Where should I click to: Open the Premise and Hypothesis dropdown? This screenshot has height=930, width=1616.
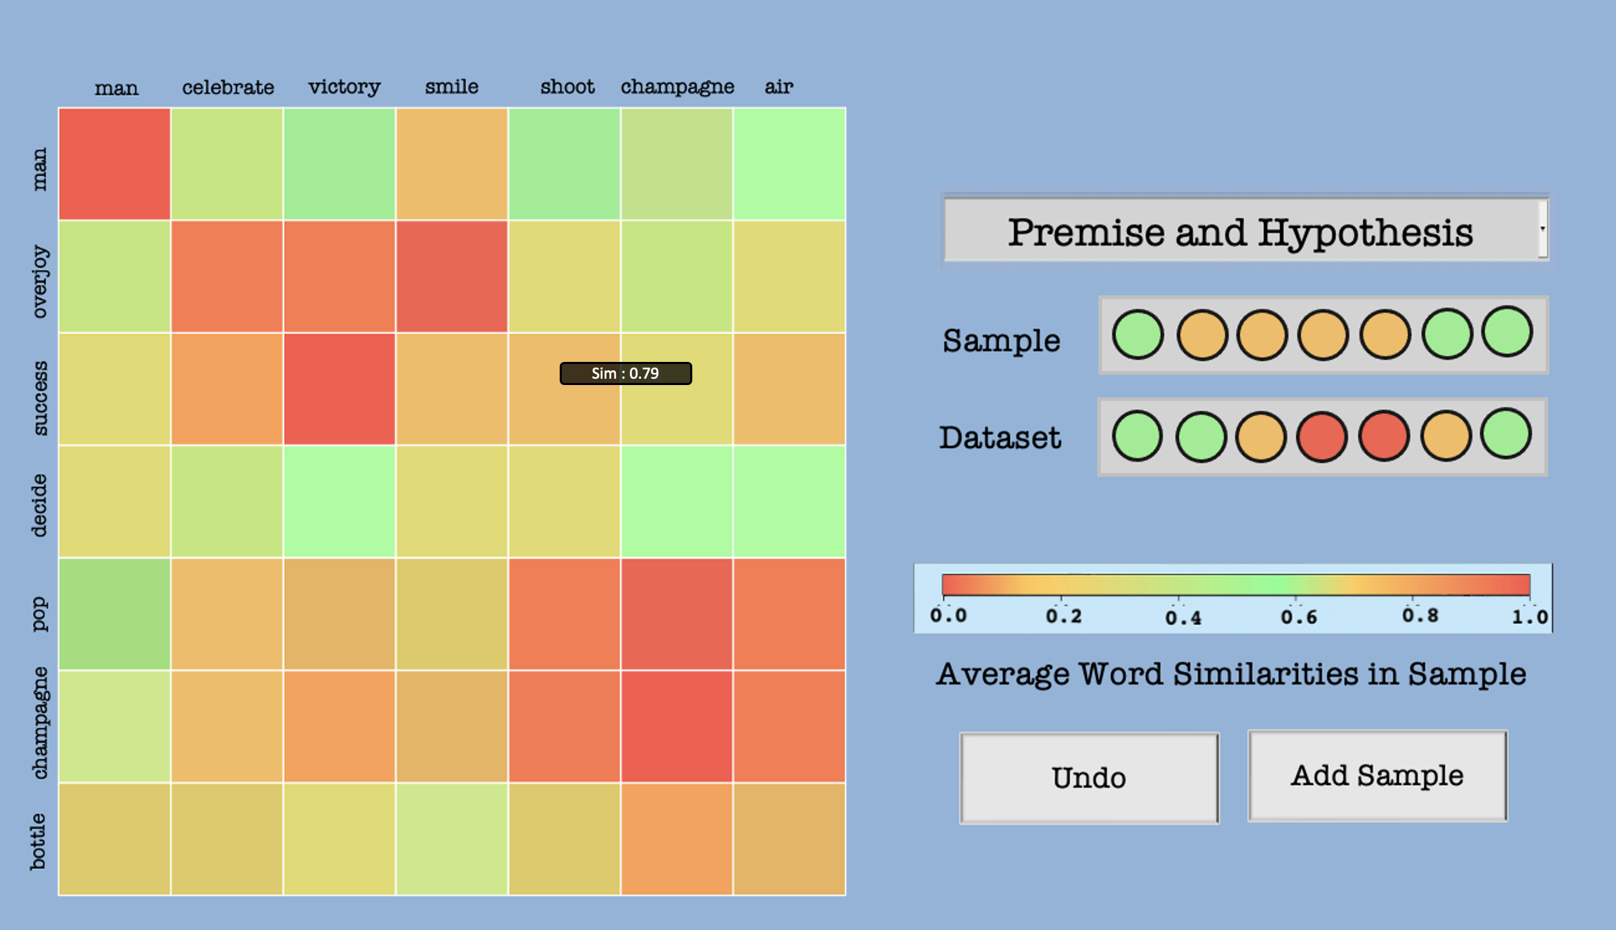[x=1240, y=231]
